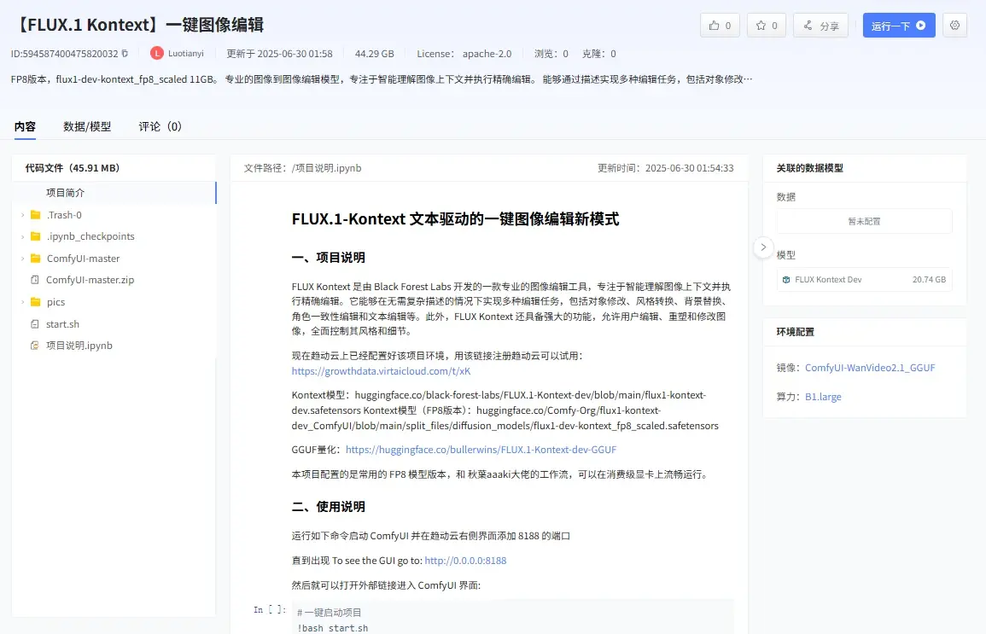Click the ComfyUI-master.zip file icon
This screenshot has width=986, height=634.
[35, 280]
